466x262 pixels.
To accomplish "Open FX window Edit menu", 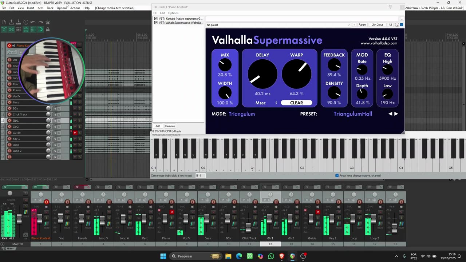I will tap(162, 13).
